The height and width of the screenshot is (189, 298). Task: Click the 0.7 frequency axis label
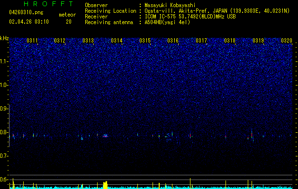pos(4,156)
